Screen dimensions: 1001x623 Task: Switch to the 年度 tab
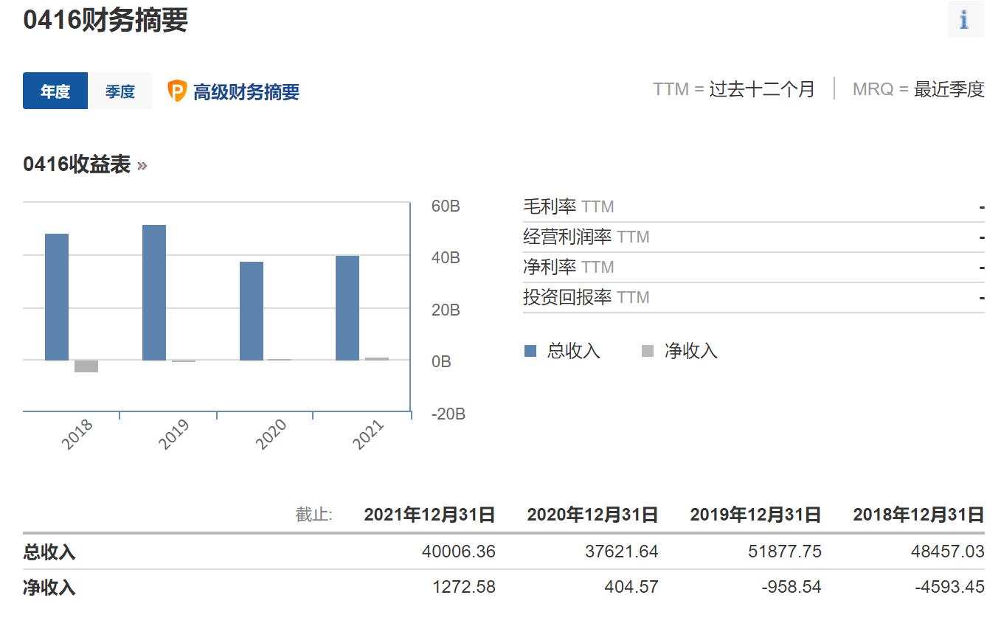55,91
